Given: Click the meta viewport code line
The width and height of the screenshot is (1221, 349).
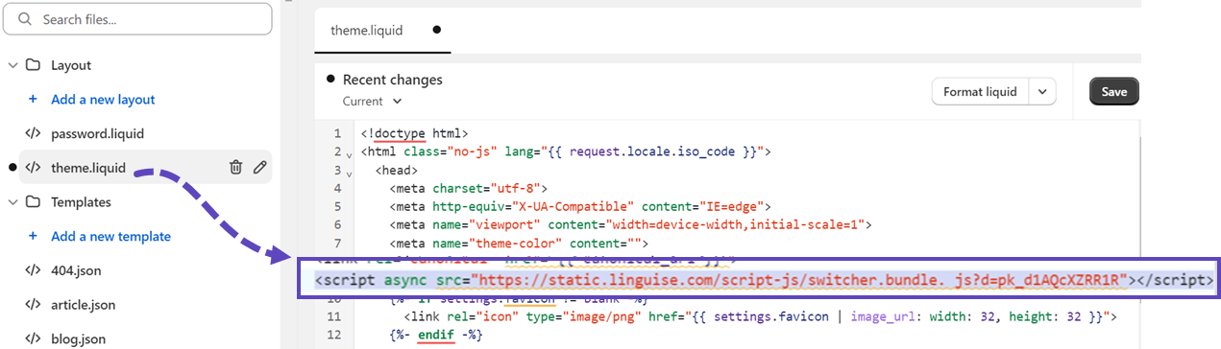Looking at the screenshot, I should 630,224.
